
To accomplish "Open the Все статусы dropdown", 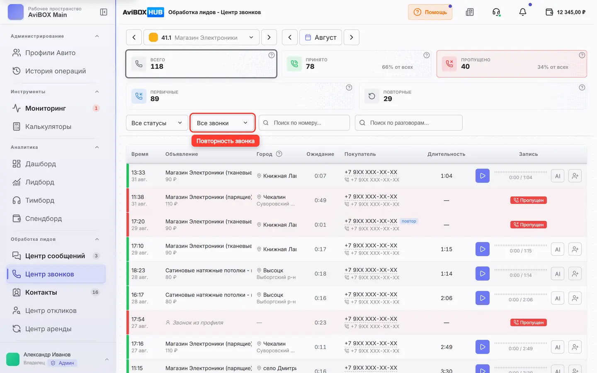I will pos(157,123).
